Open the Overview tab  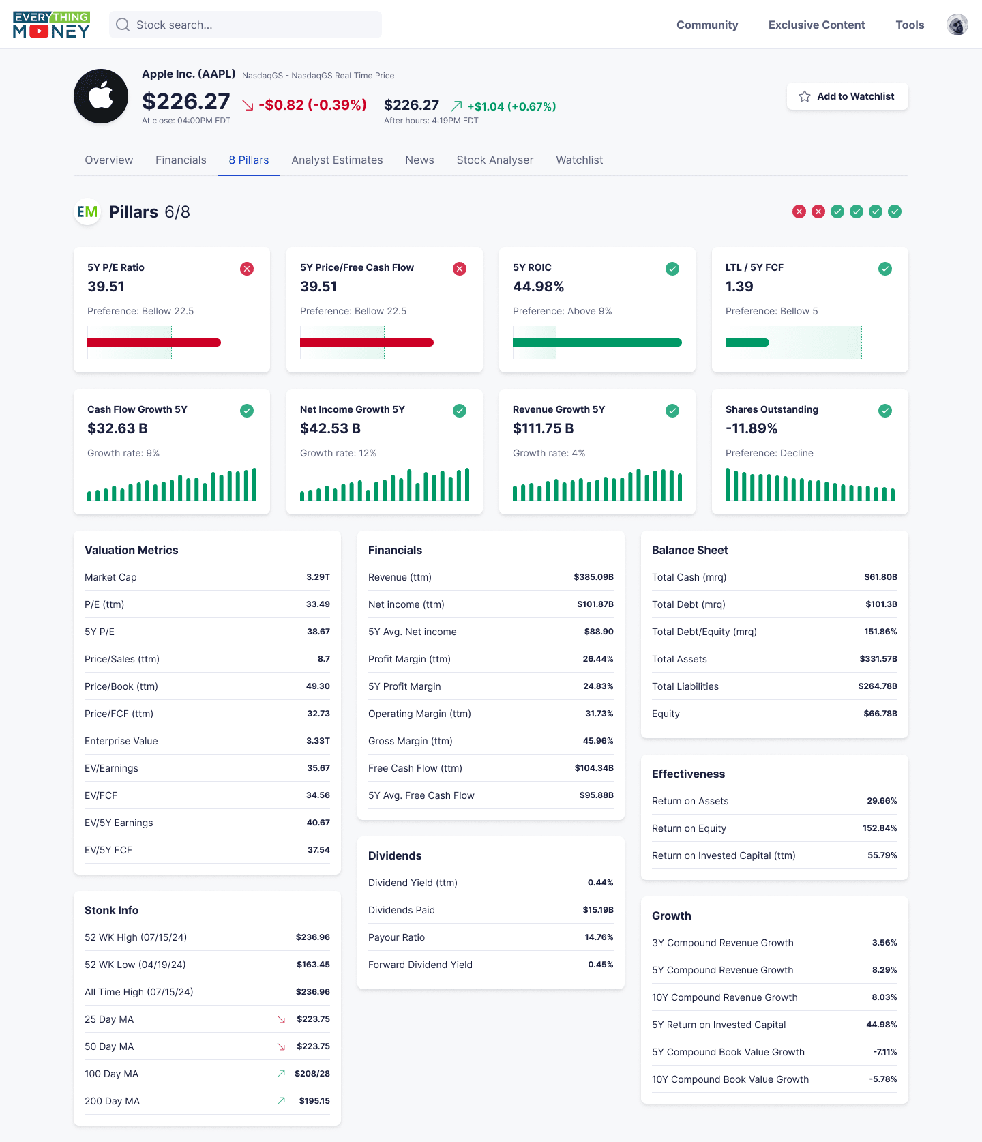click(109, 160)
